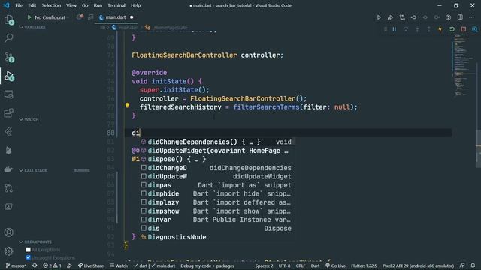This screenshot has width=481, height=270.
Task: Open the Edit menu
Action: click(x=32, y=5)
